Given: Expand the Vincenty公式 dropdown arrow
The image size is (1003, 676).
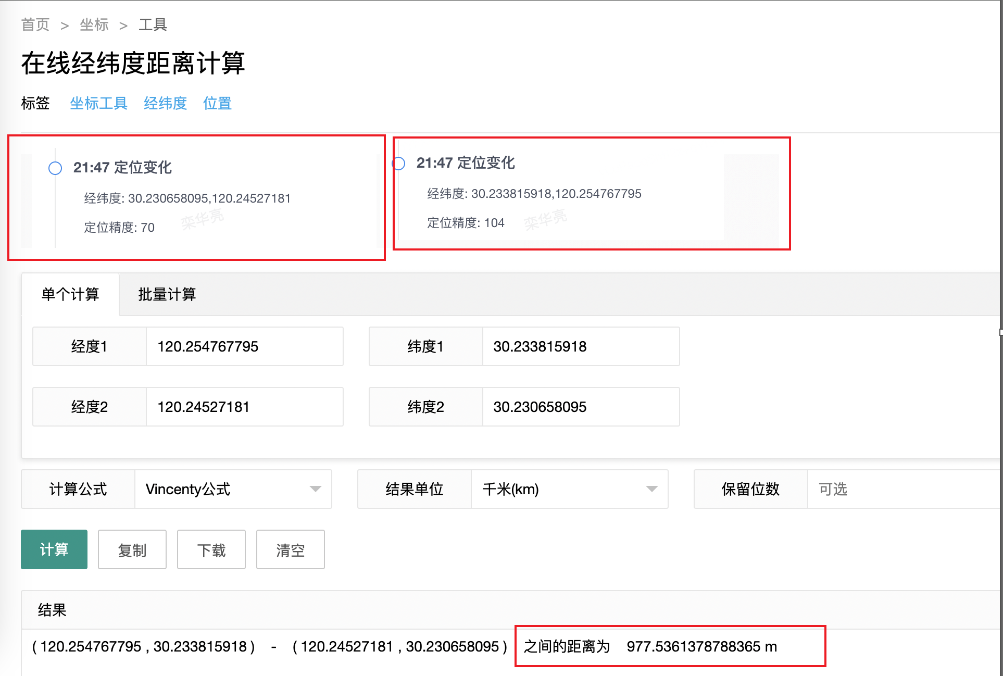Looking at the screenshot, I should [x=315, y=489].
